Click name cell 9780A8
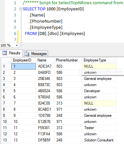Image resolution: width=124 pixels, height=144 pixels. click(45, 97)
